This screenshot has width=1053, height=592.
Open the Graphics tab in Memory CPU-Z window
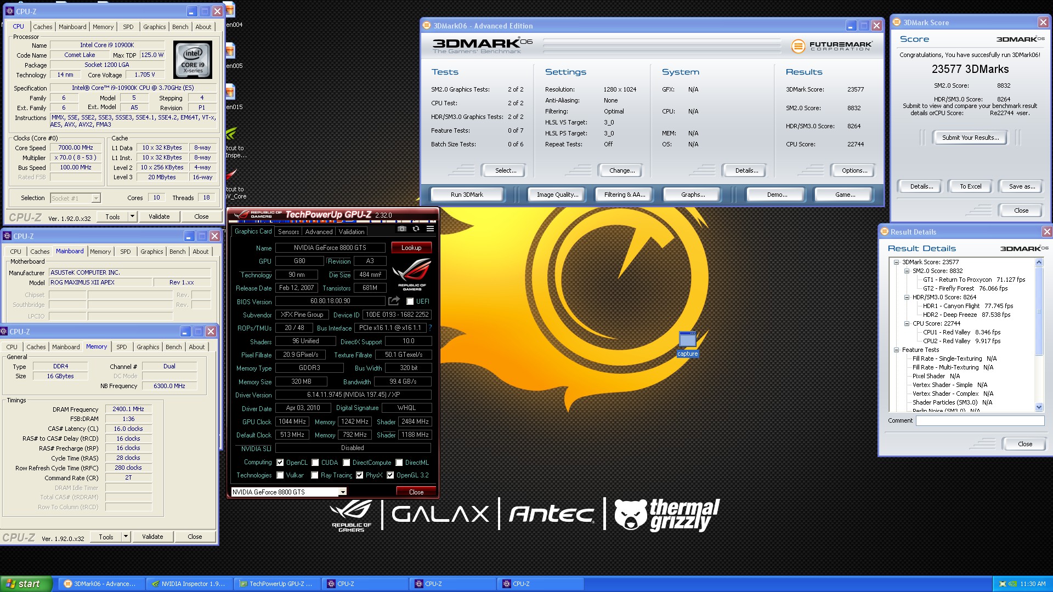[x=148, y=347]
